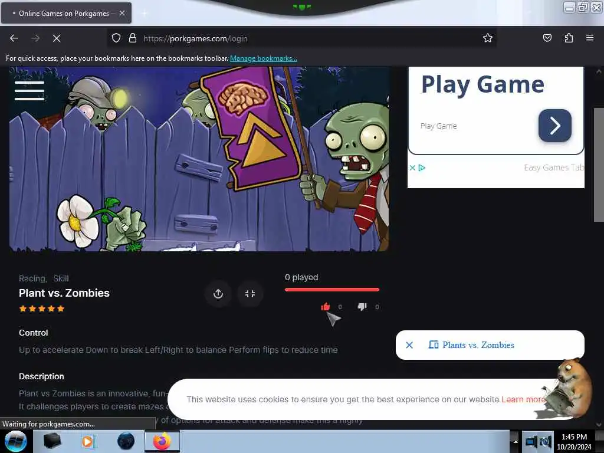Stop the page from loading
Image resolution: width=604 pixels, height=453 pixels.
coord(56,38)
